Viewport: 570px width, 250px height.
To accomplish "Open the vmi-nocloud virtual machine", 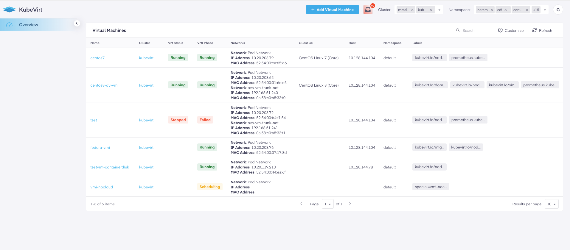I will click(102, 187).
